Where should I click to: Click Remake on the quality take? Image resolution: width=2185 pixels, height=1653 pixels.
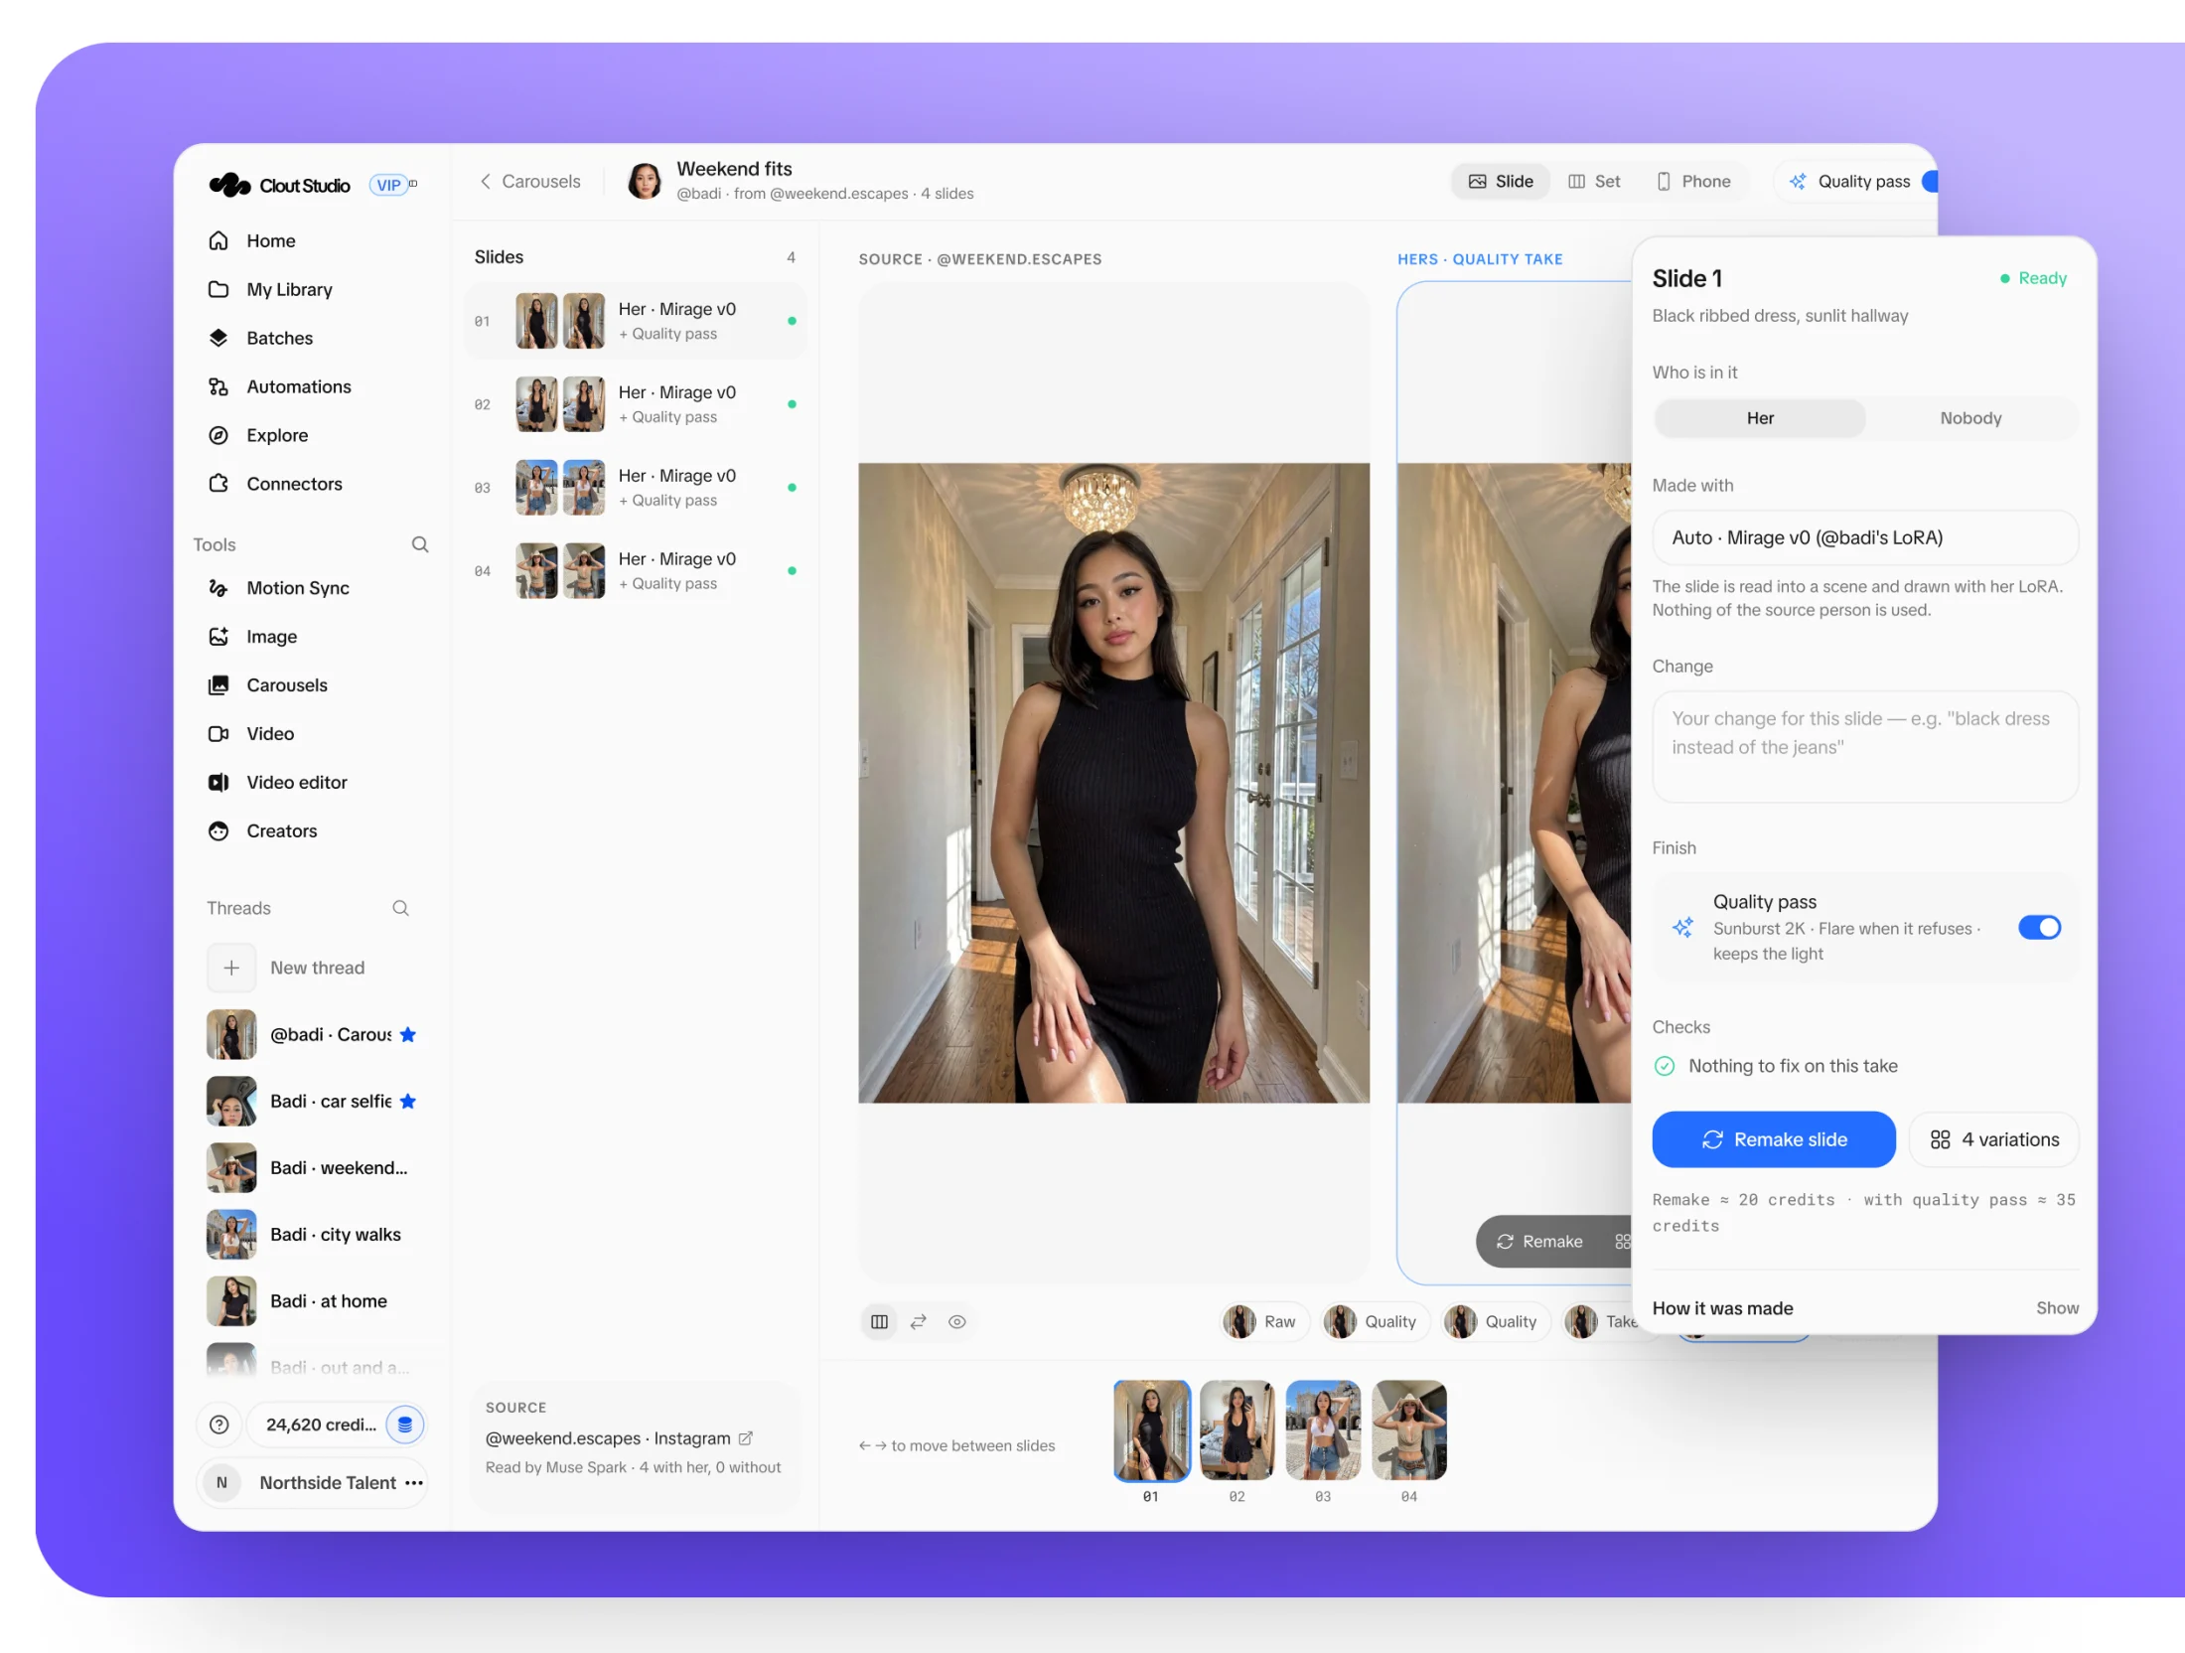click(x=1539, y=1242)
